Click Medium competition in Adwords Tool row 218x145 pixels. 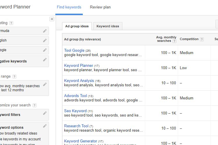tap(187, 98)
